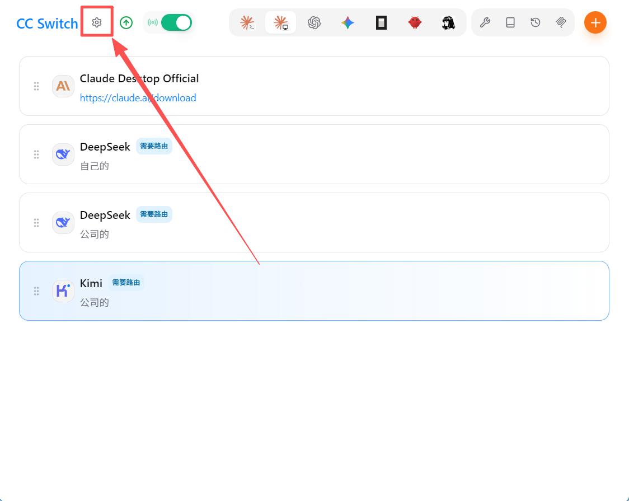Open the wrench tools icon
Screen dimensions: 629x501
[485, 22]
